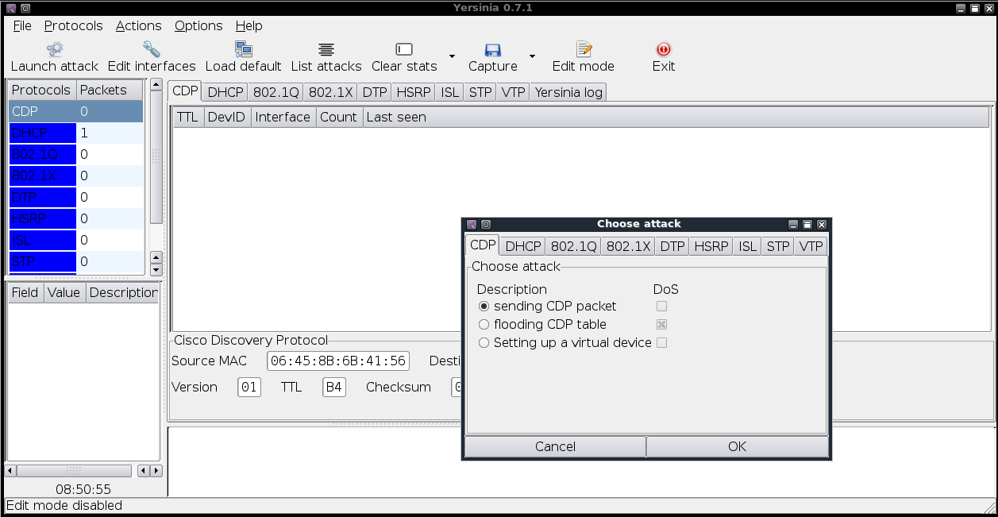Switch to 802.1X tab in Choose attack dialog

(628, 246)
